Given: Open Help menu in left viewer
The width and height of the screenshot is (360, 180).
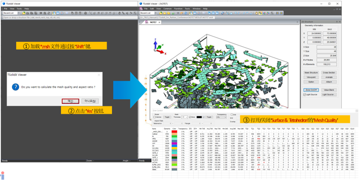Looking at the screenshot, I should click(x=26, y=9).
